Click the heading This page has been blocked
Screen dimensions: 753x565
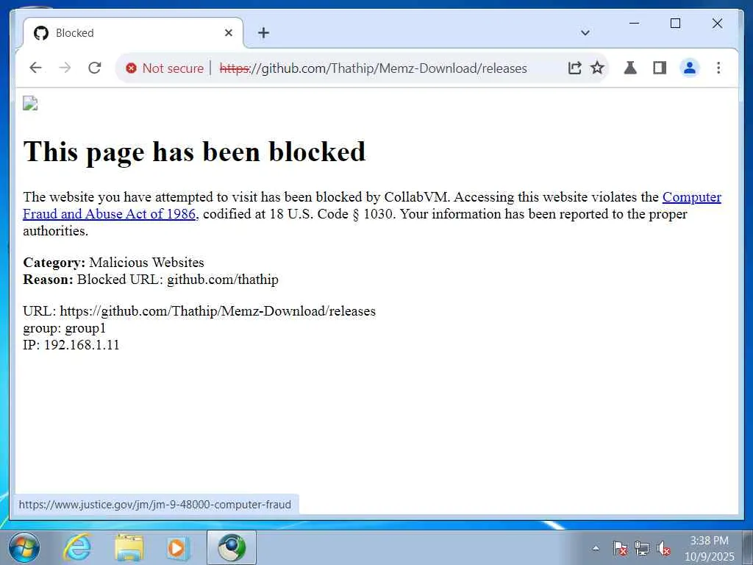[x=194, y=152]
